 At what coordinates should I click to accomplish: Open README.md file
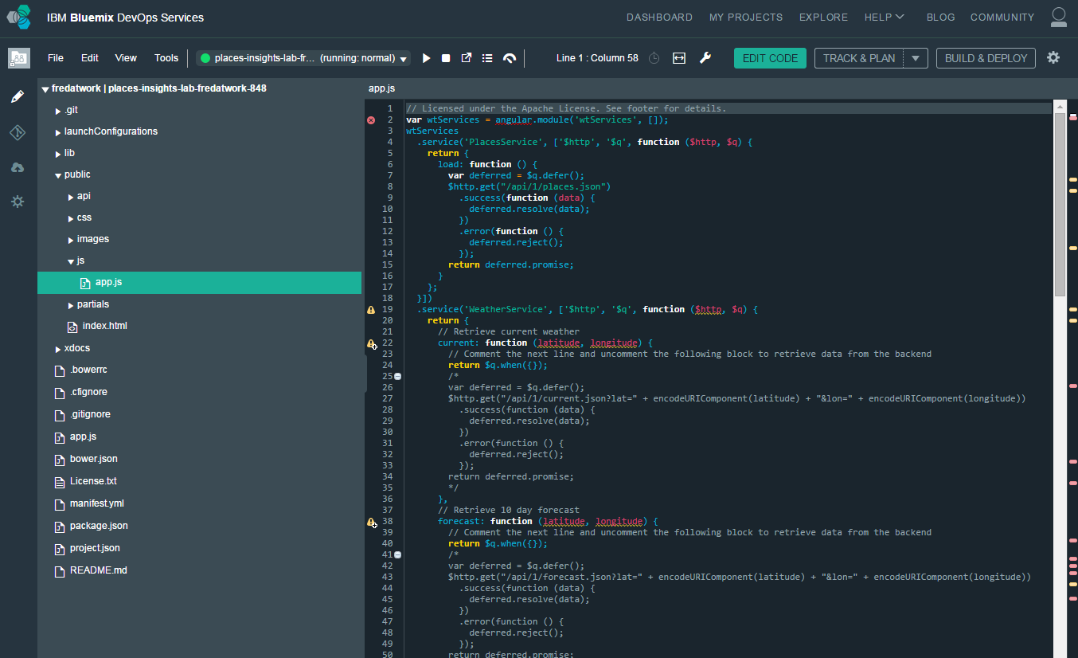tap(98, 570)
